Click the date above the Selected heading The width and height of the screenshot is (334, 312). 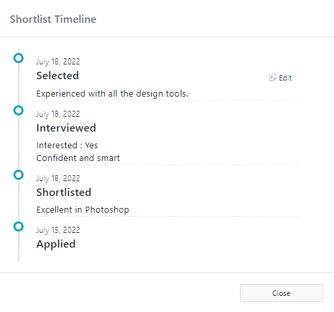[58, 62]
